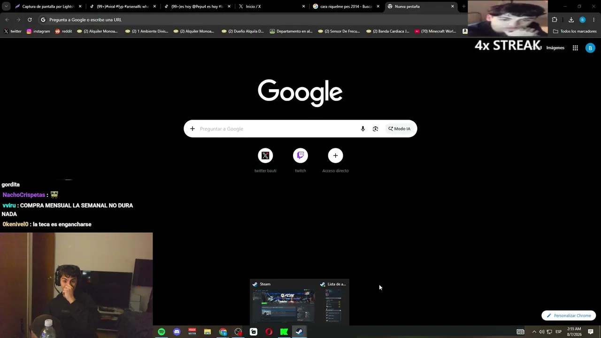
Task: Open the twitch shortcut
Action: coord(300,161)
